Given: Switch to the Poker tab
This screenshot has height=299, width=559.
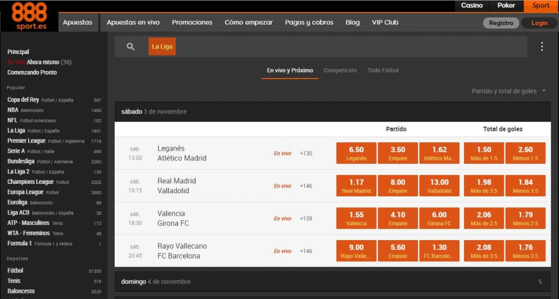Looking at the screenshot, I should pos(506,5).
